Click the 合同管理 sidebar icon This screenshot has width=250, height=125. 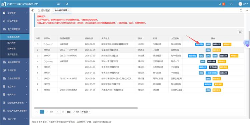4,70
